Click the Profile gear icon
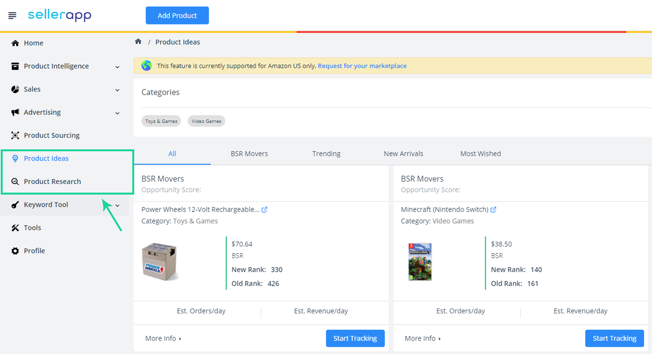Screen dimensions: 652x354 click(15, 251)
